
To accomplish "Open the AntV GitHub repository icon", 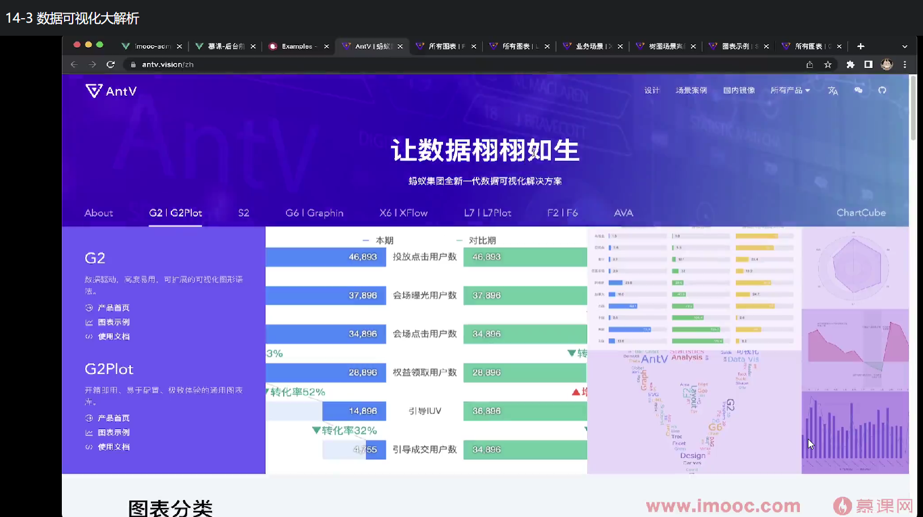I will click(x=883, y=90).
